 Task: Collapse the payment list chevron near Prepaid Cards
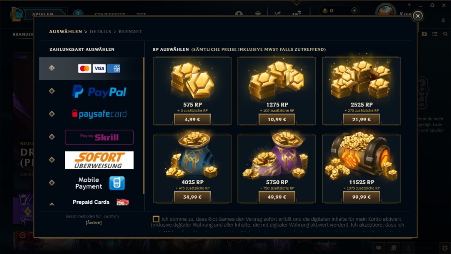click(x=52, y=204)
